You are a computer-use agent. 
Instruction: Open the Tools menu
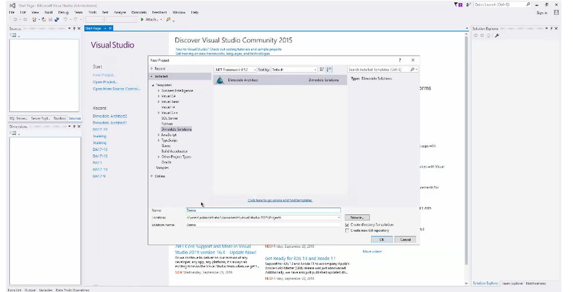click(x=92, y=12)
